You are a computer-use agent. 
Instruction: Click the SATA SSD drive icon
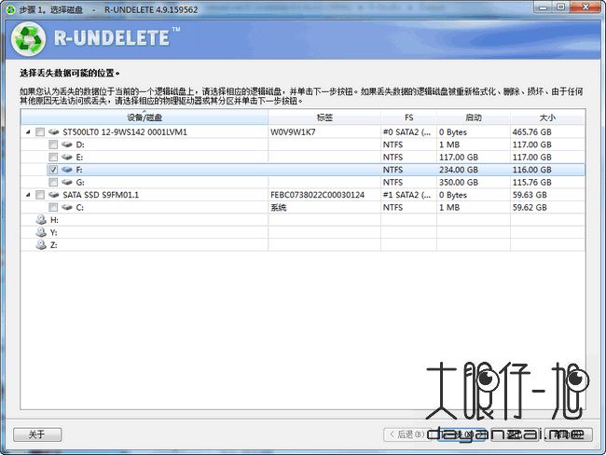coord(54,195)
